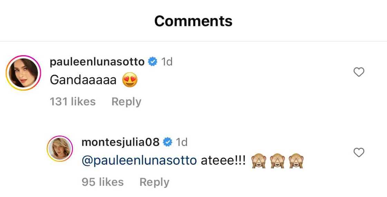Click the Comments header title
The height and width of the screenshot is (197, 387).
pyautogui.click(x=193, y=21)
